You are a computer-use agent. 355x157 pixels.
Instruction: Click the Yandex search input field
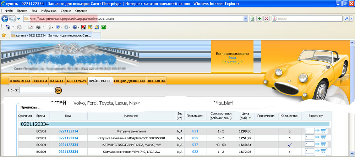click(310, 19)
